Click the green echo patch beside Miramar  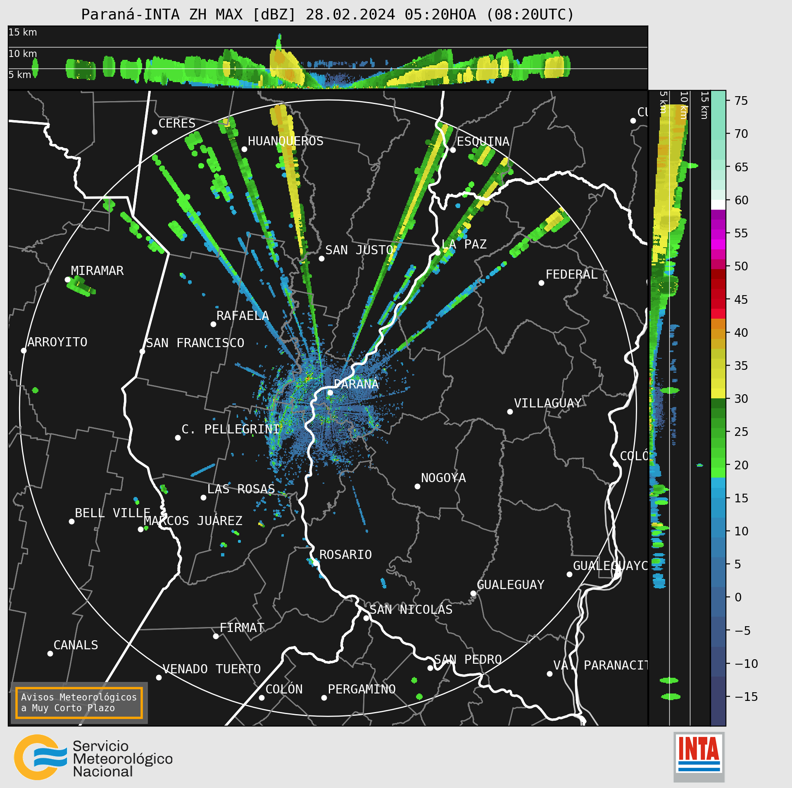point(81,286)
